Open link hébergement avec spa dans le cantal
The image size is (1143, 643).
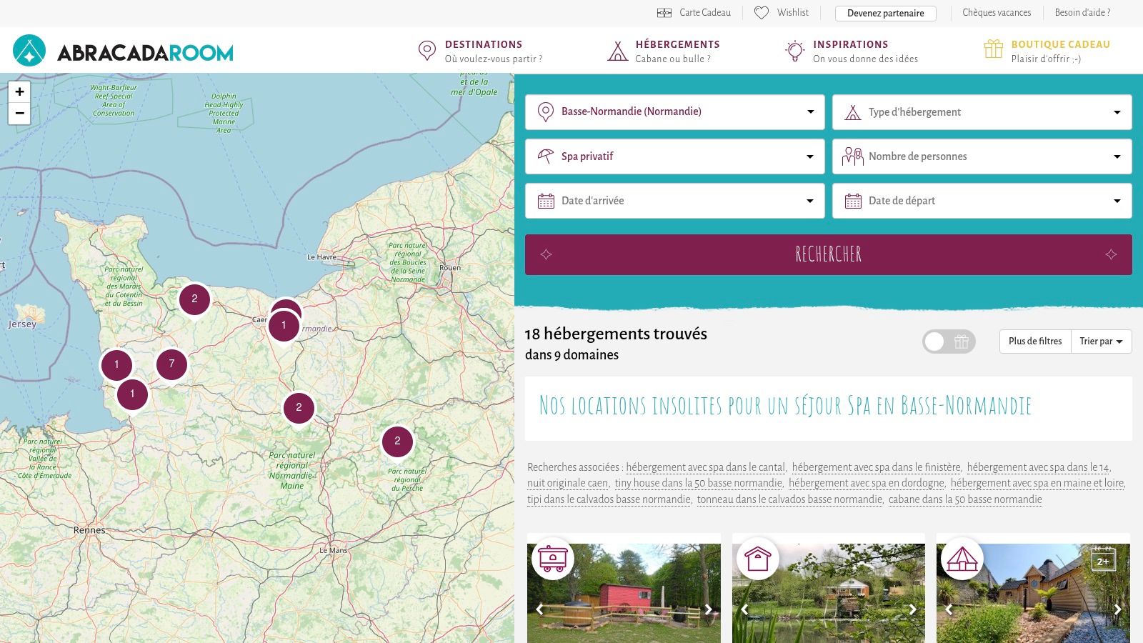point(705,467)
